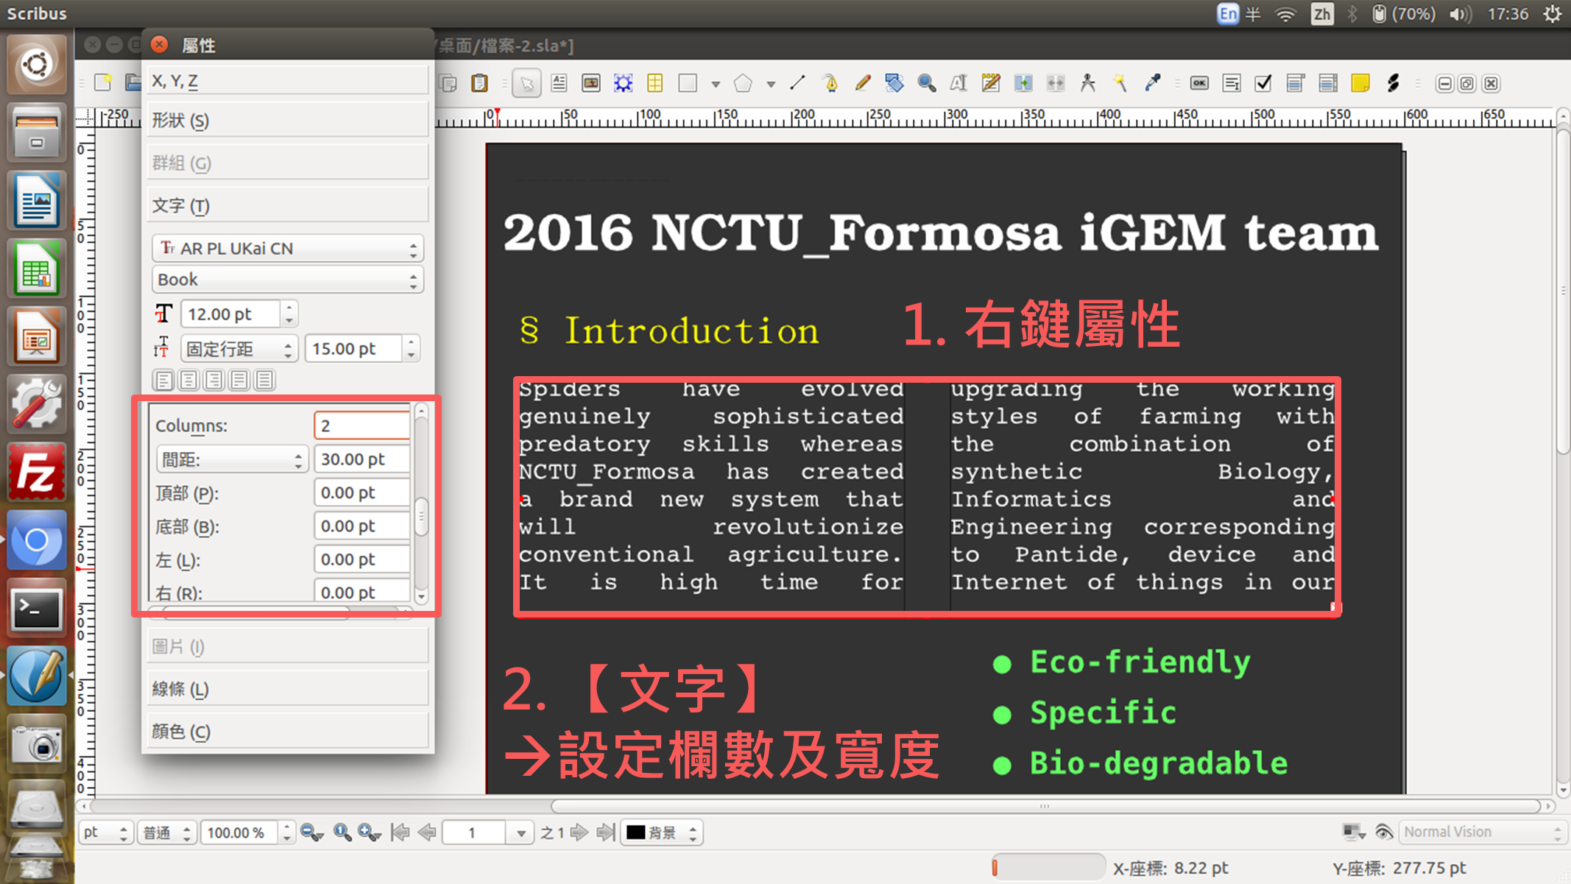
Task: Click the 頂部 (P) distance field
Action: [x=361, y=492]
